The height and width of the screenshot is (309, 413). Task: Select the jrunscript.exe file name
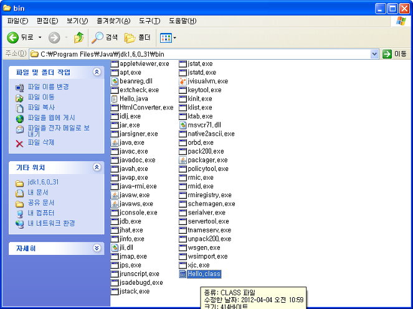click(140, 274)
